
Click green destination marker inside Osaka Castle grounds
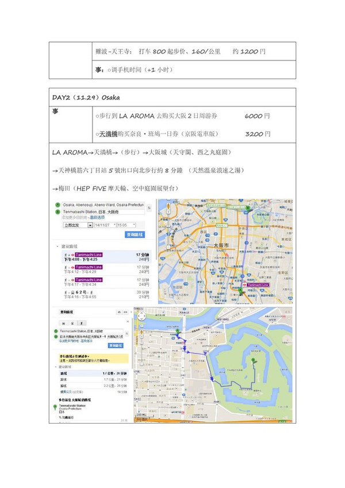254,361
